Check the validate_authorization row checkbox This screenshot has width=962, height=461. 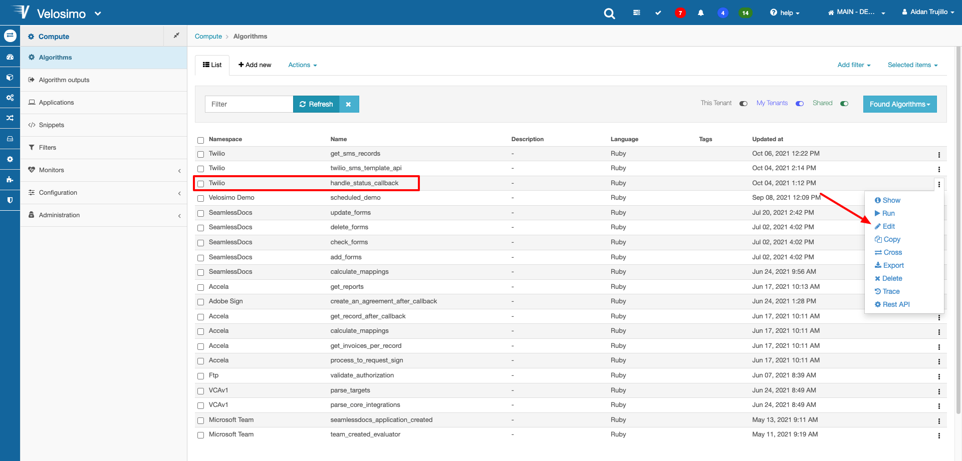[x=200, y=376]
